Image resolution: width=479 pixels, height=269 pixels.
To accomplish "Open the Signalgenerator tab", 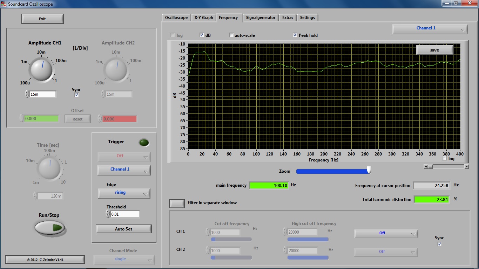I will 261,18.
